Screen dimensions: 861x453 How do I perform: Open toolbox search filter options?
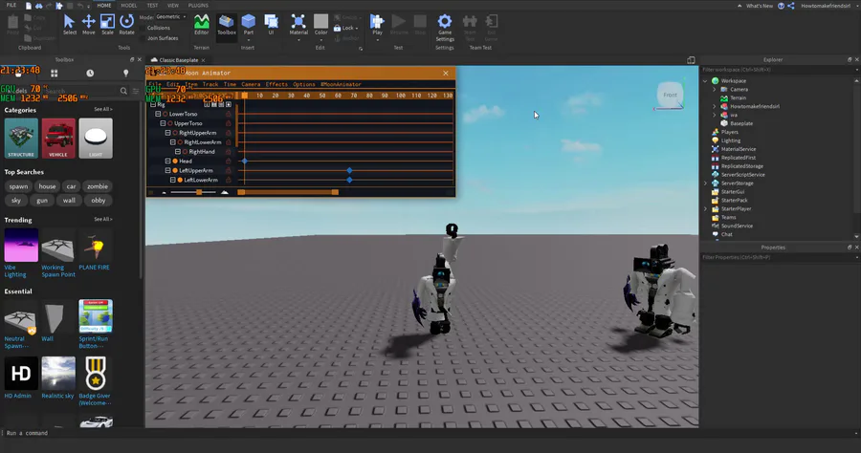(x=136, y=91)
